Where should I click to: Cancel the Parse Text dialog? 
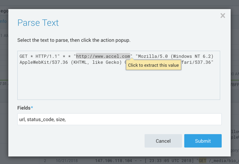click(163, 141)
